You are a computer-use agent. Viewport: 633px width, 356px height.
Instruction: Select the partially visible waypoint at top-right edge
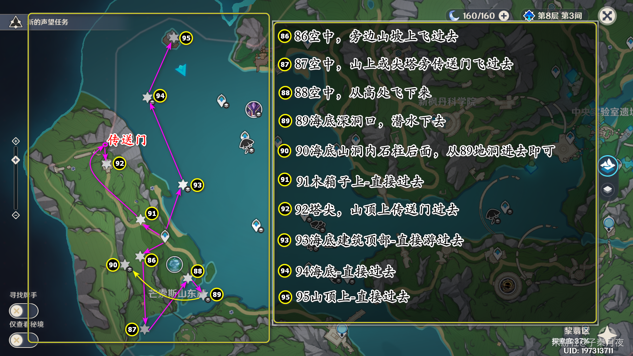click(x=629, y=43)
